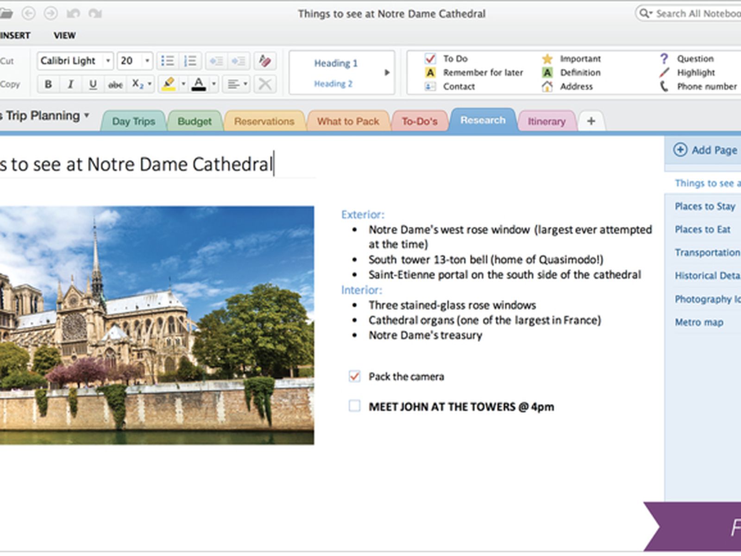Open the Transportation page
This screenshot has width=741, height=556.
(x=707, y=253)
